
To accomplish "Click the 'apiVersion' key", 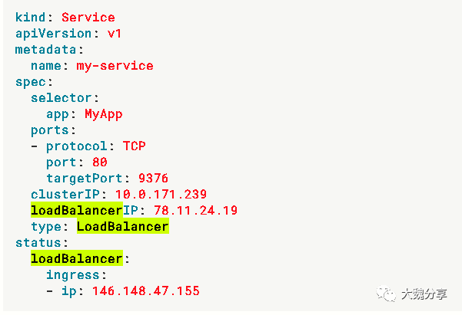I will tap(48, 33).
